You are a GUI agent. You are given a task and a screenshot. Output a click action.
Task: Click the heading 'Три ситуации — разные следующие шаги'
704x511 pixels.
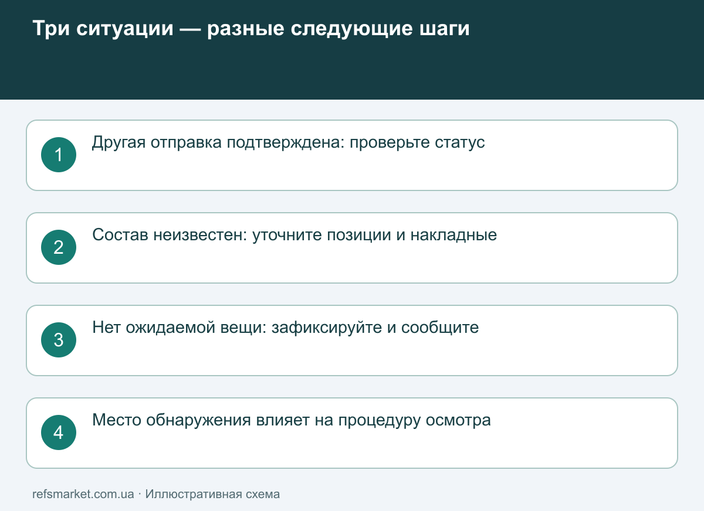pyautogui.click(x=251, y=29)
